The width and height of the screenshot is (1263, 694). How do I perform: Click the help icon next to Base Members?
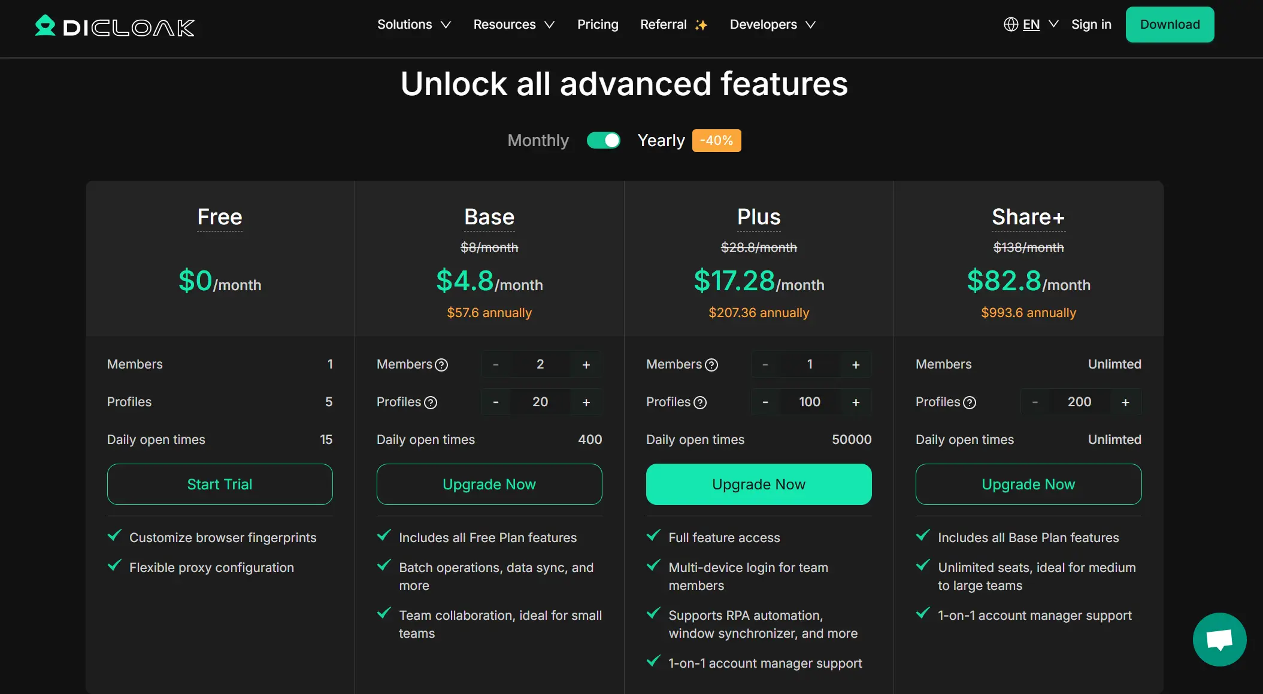(x=441, y=365)
